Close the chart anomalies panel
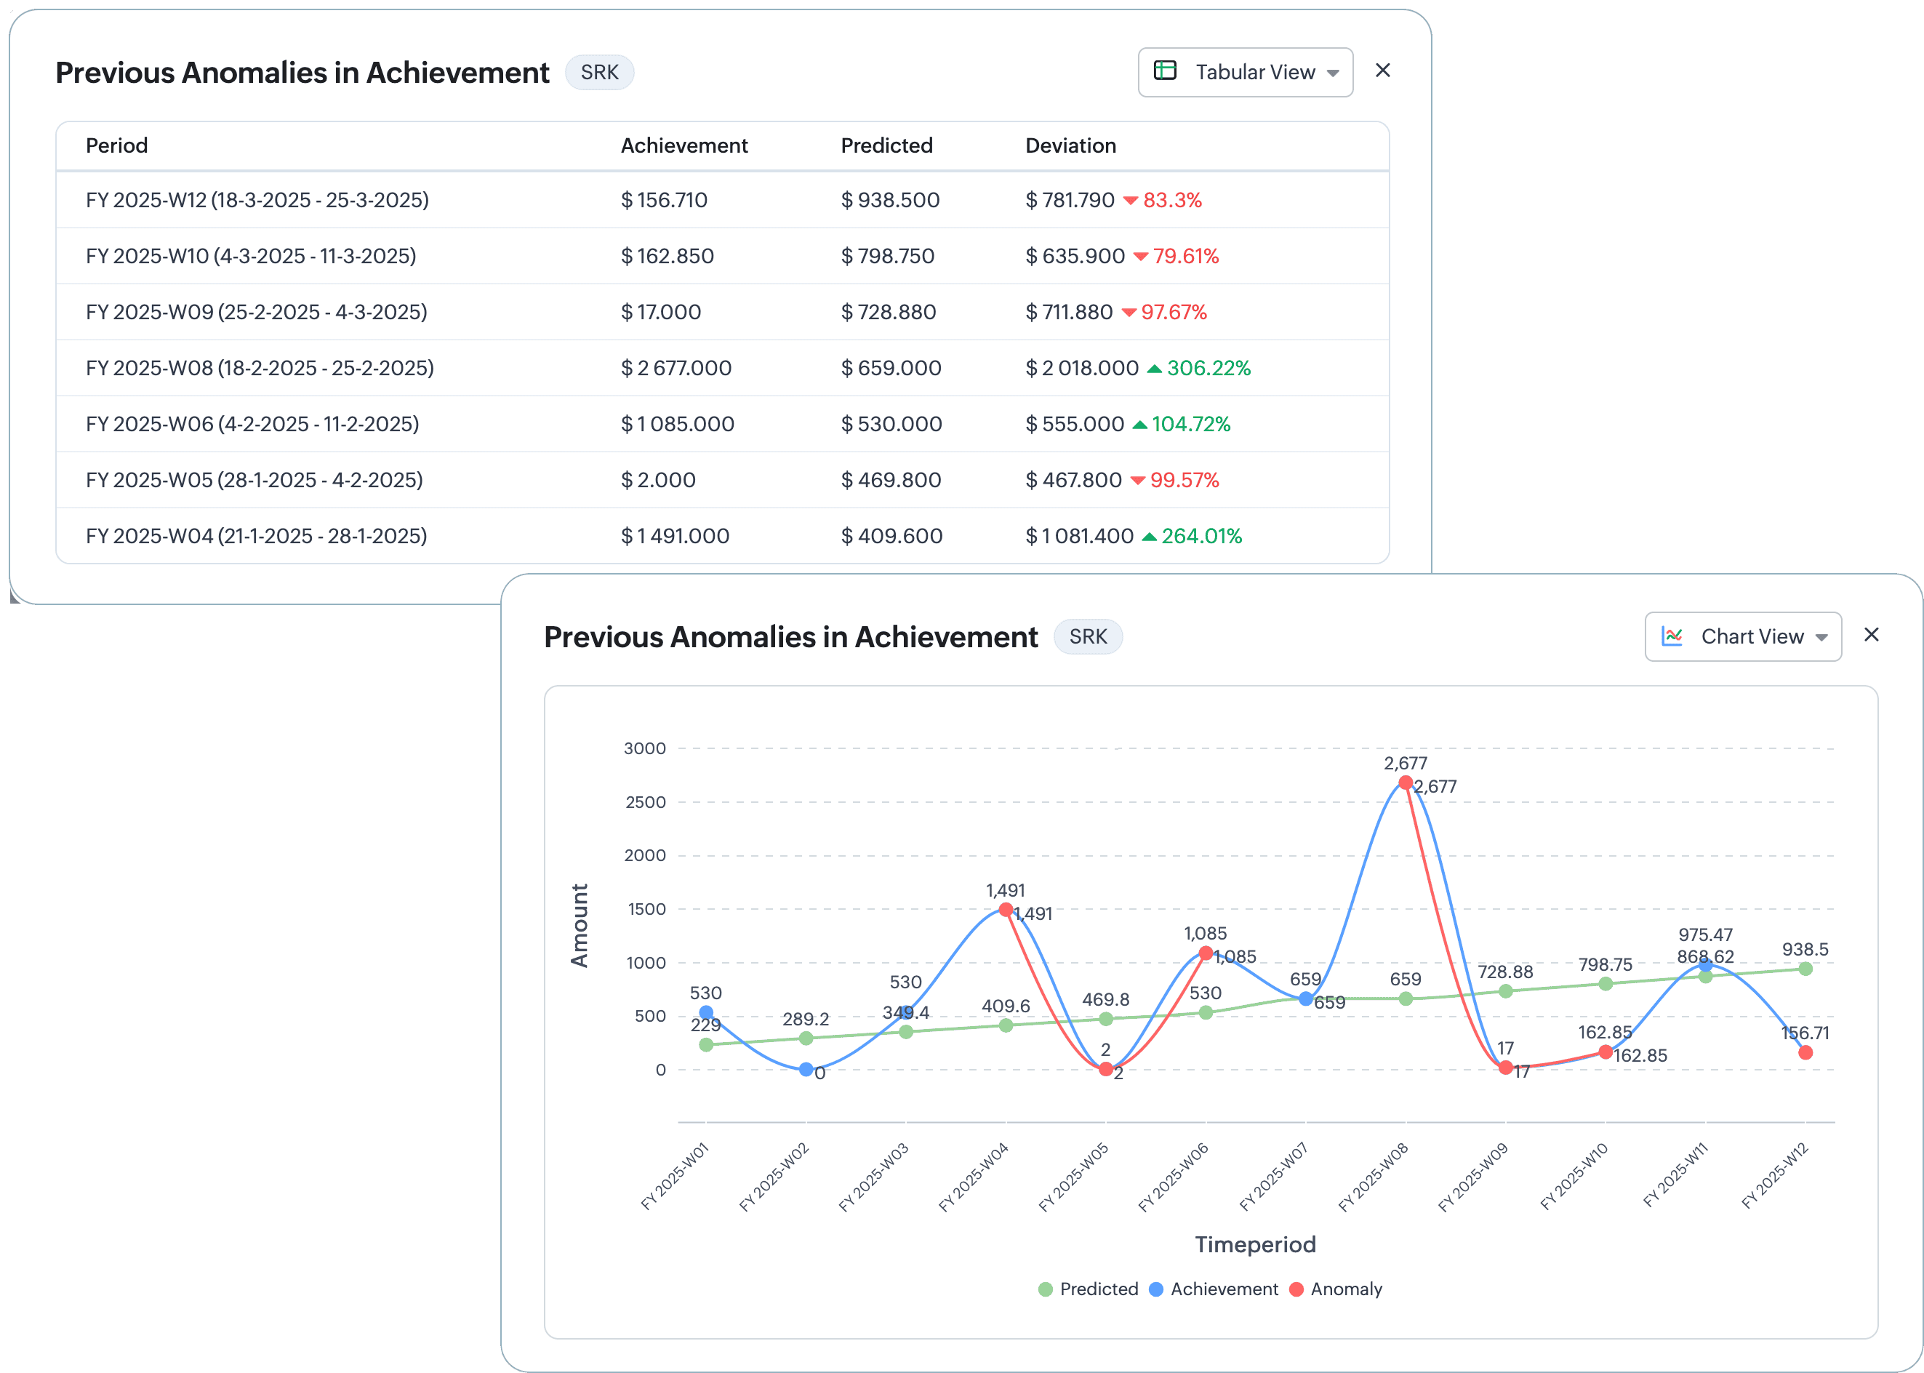The width and height of the screenshot is (1924, 1373). [1871, 635]
